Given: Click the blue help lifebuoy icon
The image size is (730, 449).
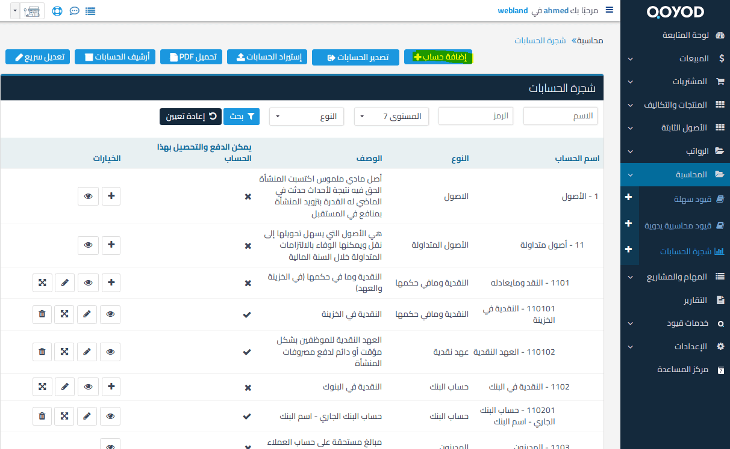Looking at the screenshot, I should click(58, 10).
